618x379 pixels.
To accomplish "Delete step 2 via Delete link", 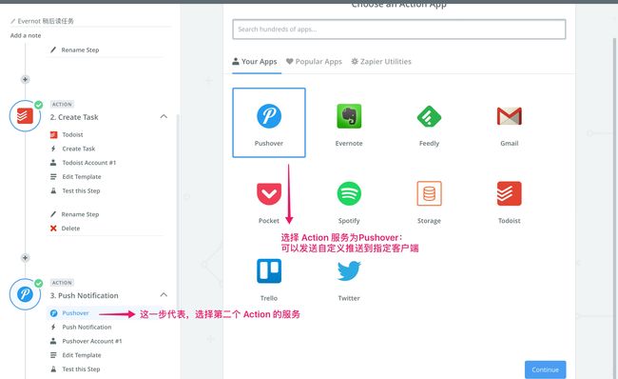I will (x=70, y=229).
